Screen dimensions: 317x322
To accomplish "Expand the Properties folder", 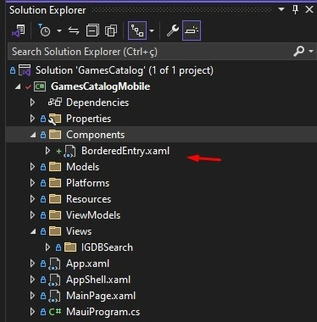I will [x=33, y=119].
